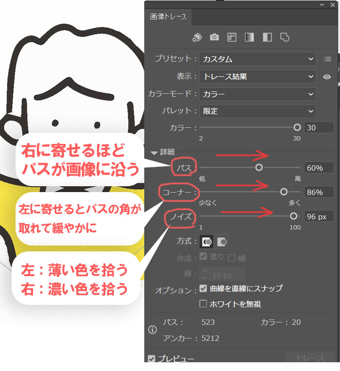
Task: Open the パレット dropdown showing 限定
Action: pos(258,111)
